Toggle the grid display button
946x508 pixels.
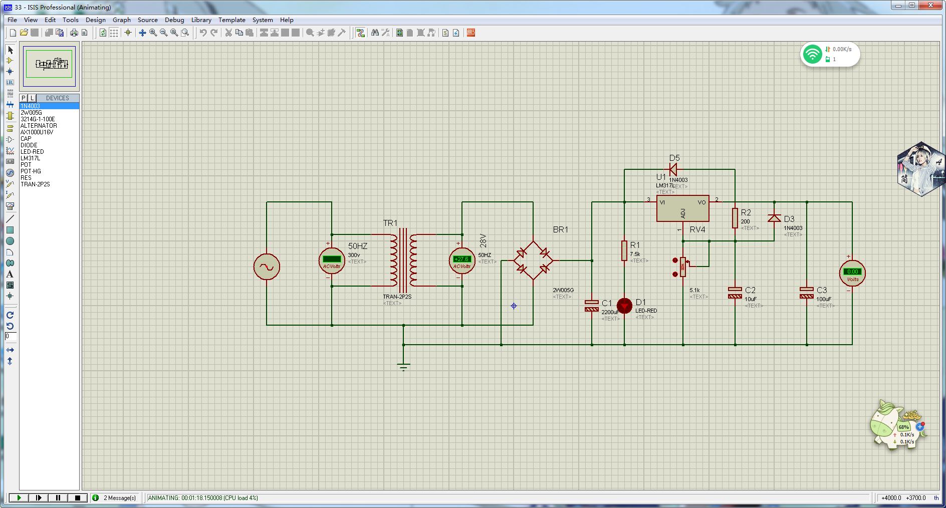[114, 33]
